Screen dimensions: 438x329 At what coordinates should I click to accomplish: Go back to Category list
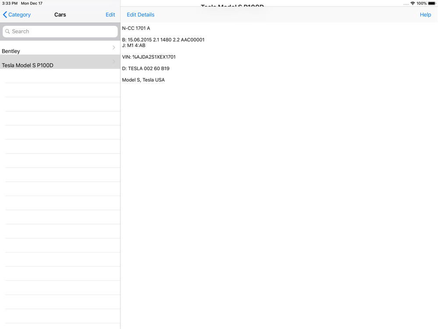[17, 14]
